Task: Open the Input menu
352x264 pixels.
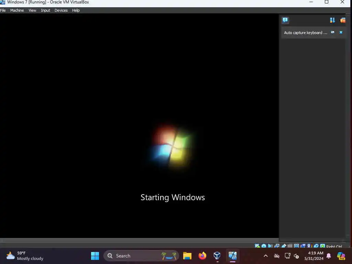Action: point(46,10)
